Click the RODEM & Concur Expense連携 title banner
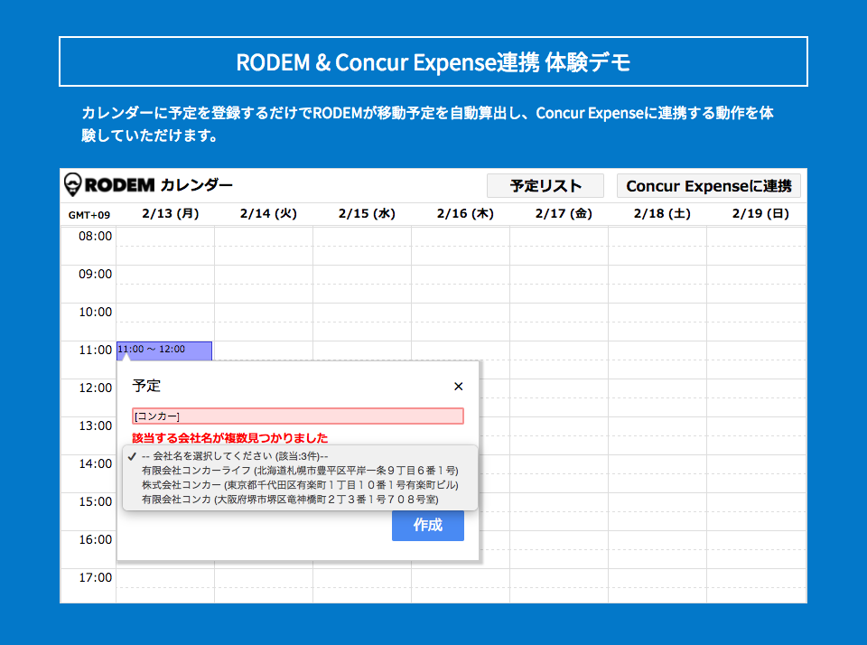This screenshot has width=867, height=645. (x=433, y=61)
